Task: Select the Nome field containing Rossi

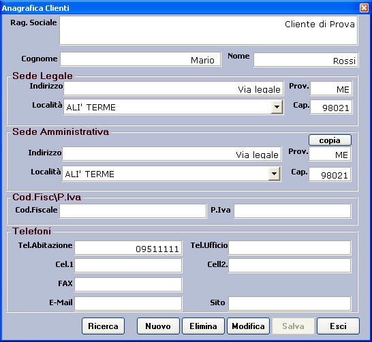Action: tap(306, 60)
